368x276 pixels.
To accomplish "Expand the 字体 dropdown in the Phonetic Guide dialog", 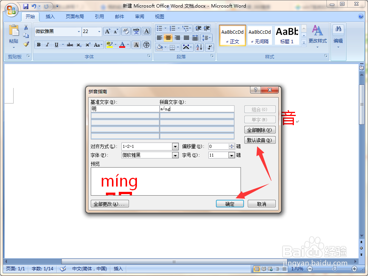I will [x=175, y=155].
